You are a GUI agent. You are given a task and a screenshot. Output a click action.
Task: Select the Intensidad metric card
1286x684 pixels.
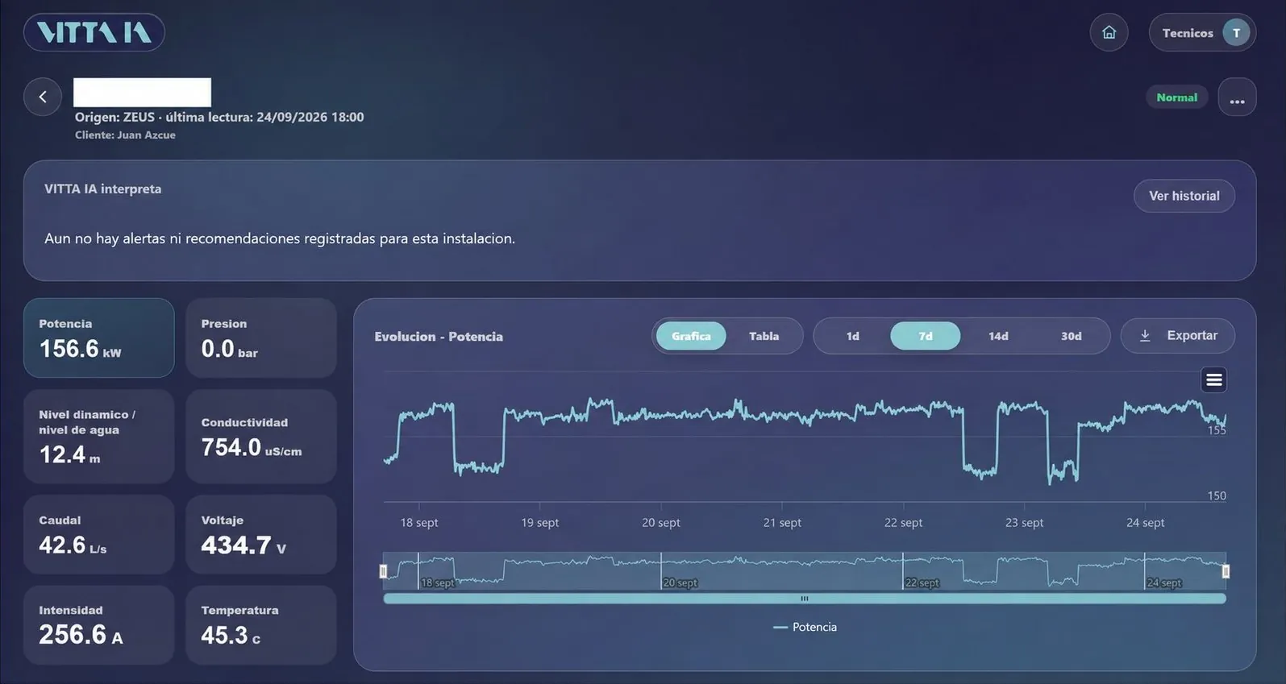[x=99, y=624]
